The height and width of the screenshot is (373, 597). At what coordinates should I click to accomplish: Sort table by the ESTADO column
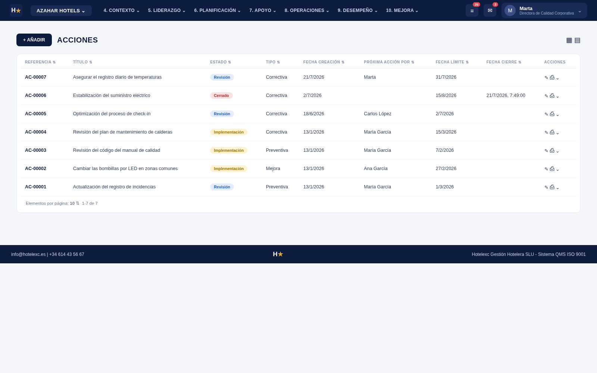point(221,62)
